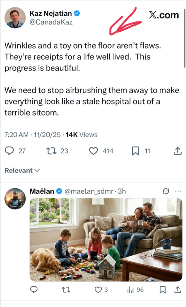Image resolution: width=186 pixels, height=307 pixels.
Task: Open Kaz Nejatian's profile picture
Action: click(x=15, y=18)
